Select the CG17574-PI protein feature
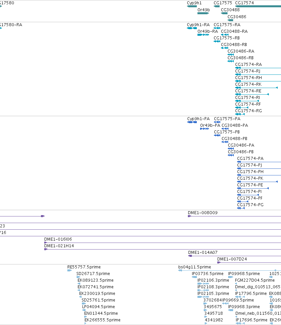 pos(248,195)
